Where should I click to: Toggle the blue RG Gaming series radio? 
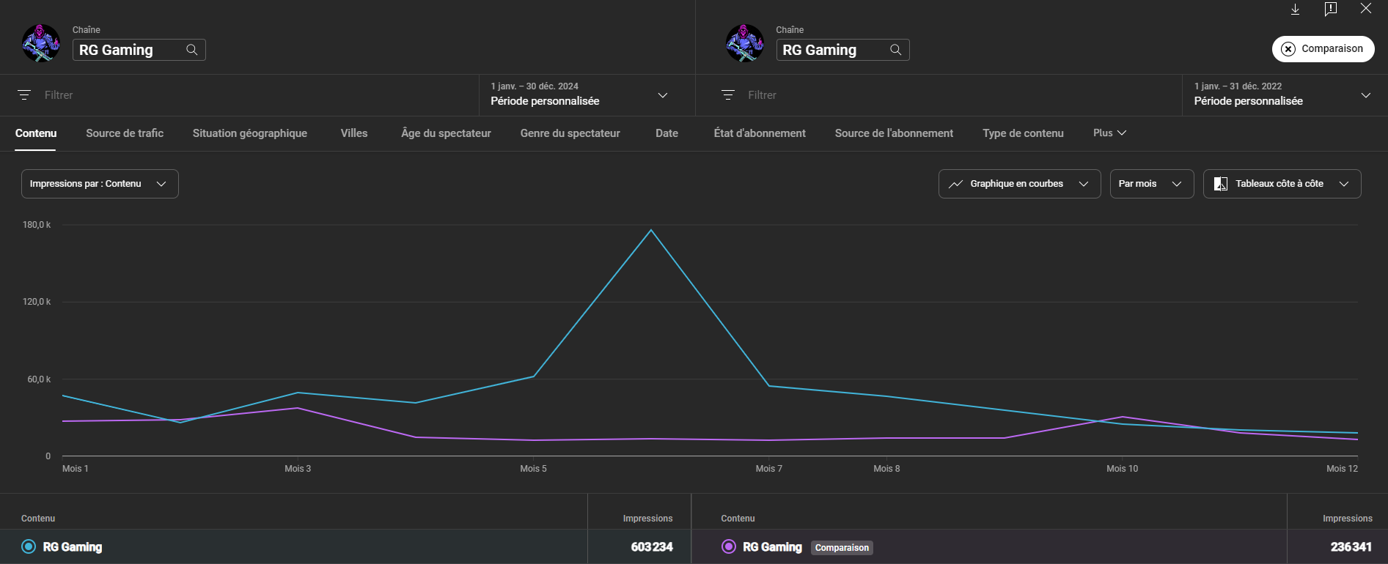[x=29, y=546]
